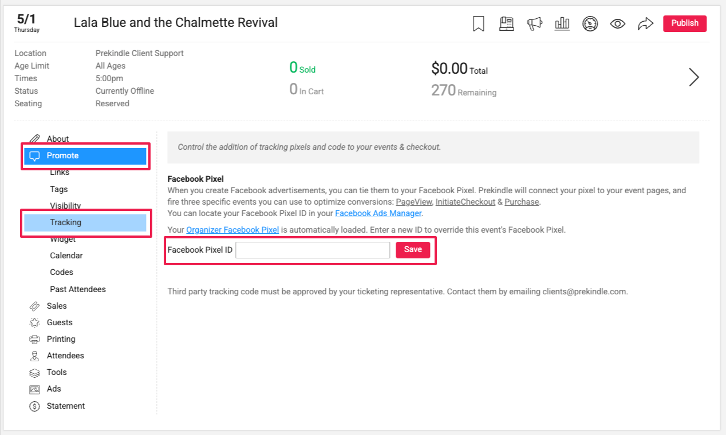This screenshot has height=435, width=726.
Task: Click the megaphone promote icon
Action: click(x=534, y=23)
